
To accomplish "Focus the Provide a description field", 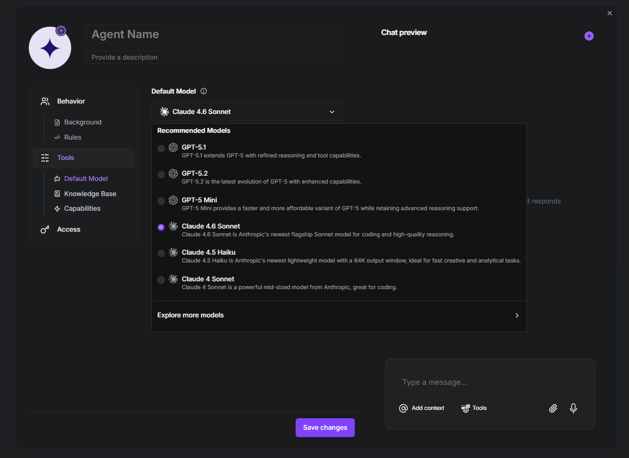I will coord(214,58).
